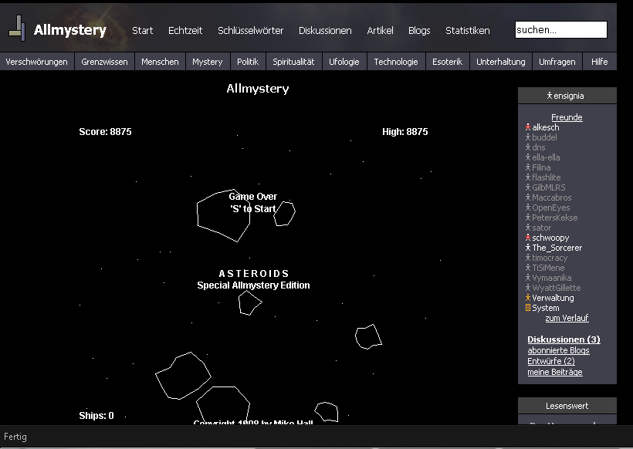Click the user icon beside dns
This screenshot has height=449, width=633.
coord(528,147)
